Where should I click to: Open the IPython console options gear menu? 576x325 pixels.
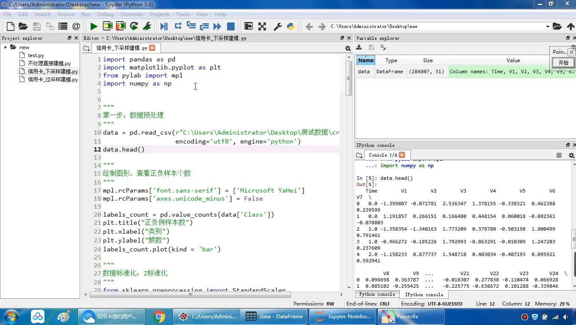point(571,155)
